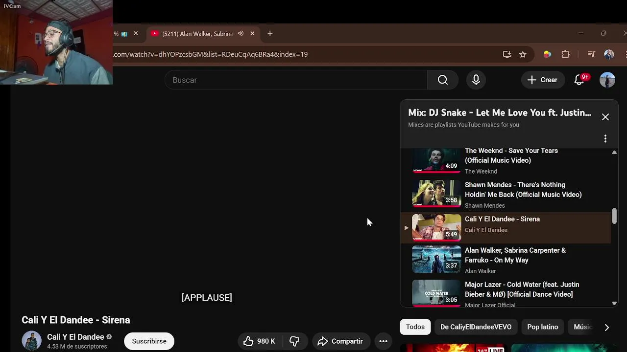
Task: Select the Todos filter chip
Action: (415, 327)
